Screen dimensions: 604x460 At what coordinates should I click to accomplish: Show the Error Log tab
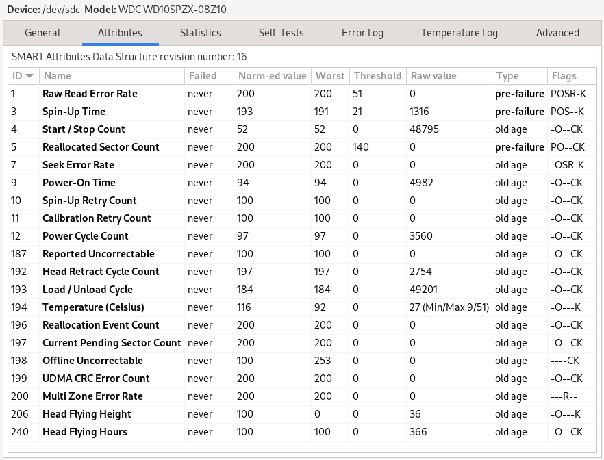coord(362,33)
